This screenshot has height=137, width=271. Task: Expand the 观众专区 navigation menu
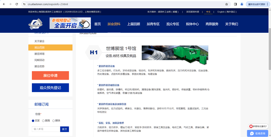(172, 24)
